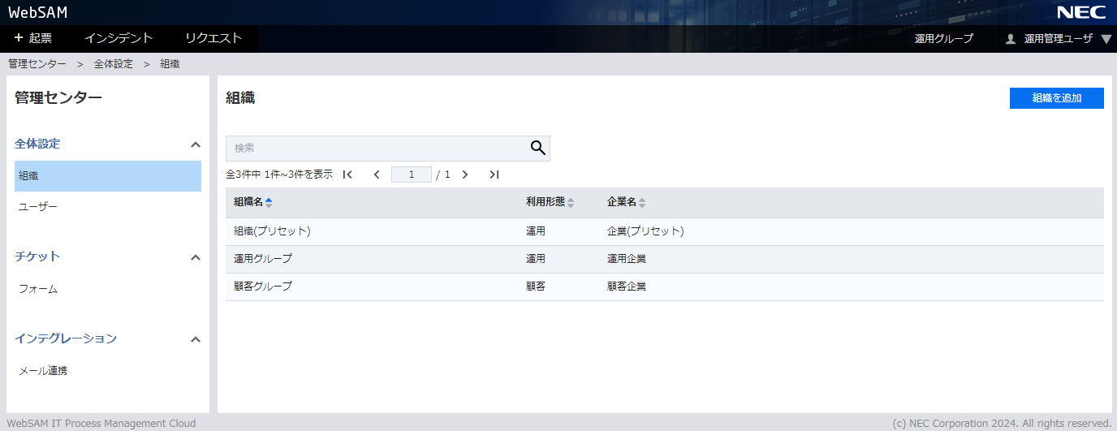Select ユーザー in the sidebar
The width and height of the screenshot is (1117, 431).
pos(38,207)
